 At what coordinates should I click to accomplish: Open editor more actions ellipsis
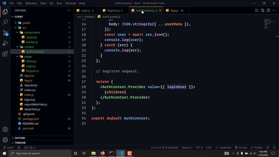(274, 10)
